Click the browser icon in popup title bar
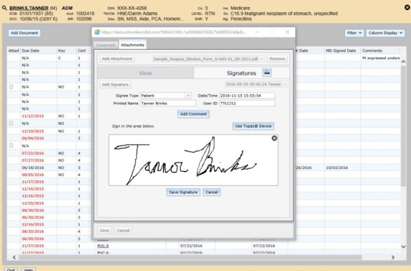 97,32
